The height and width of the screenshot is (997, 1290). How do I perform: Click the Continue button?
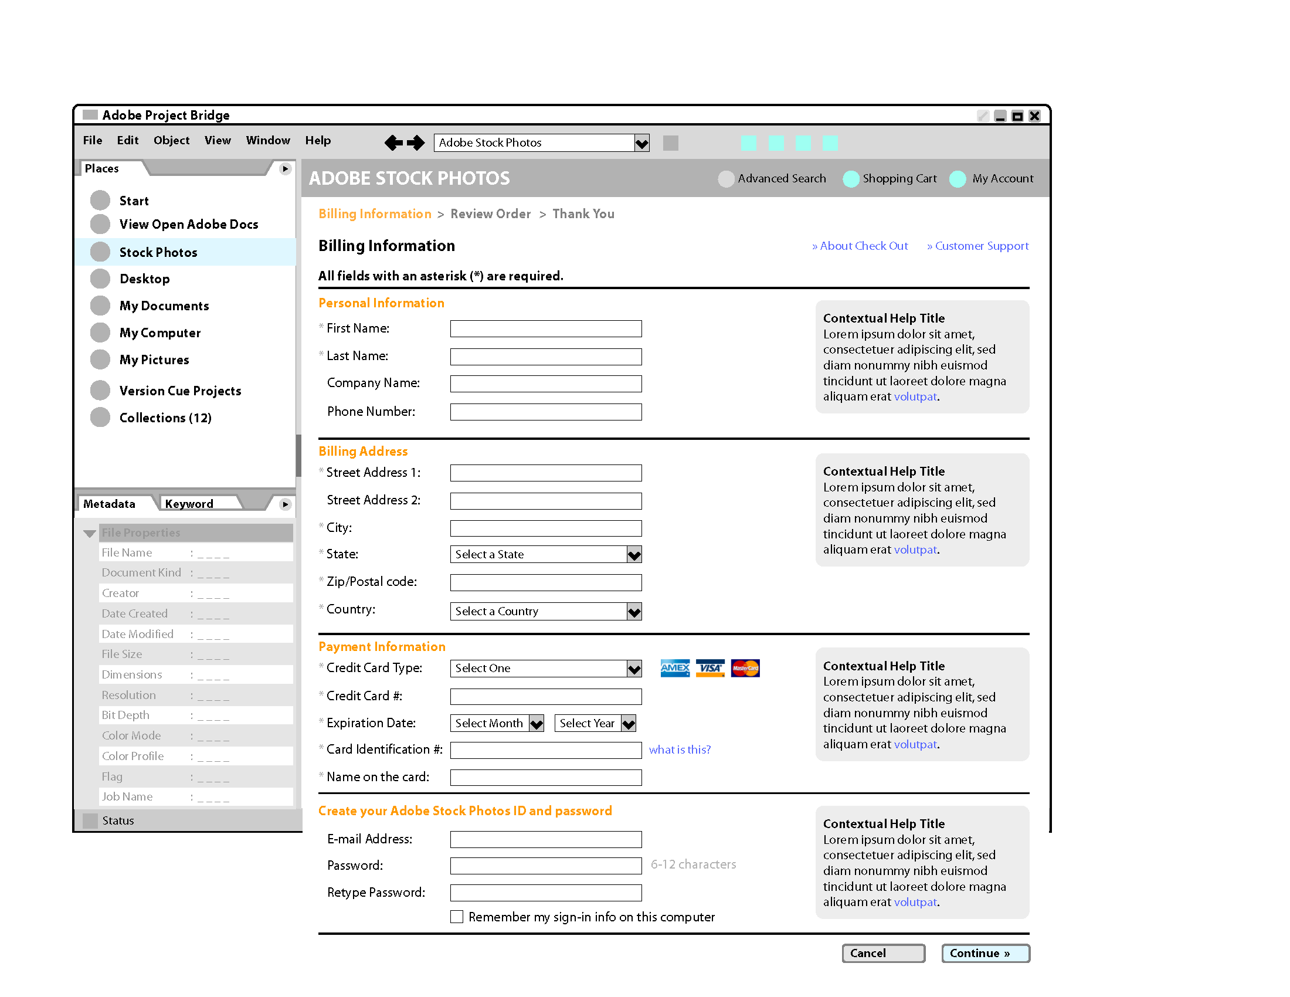tap(985, 953)
